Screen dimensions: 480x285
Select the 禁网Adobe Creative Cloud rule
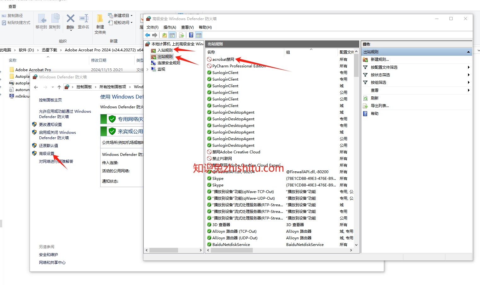(236, 152)
